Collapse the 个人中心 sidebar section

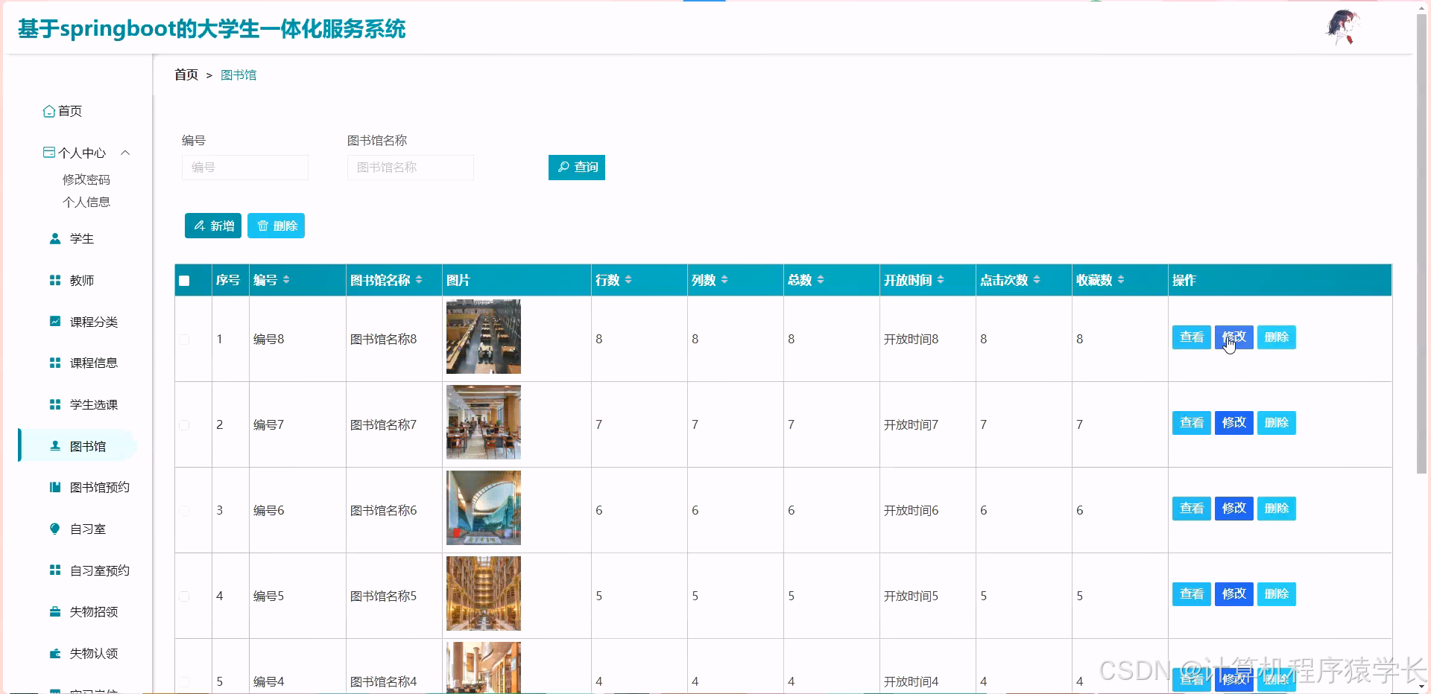coord(125,153)
